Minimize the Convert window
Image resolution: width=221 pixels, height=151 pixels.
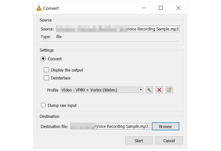click(x=144, y=8)
